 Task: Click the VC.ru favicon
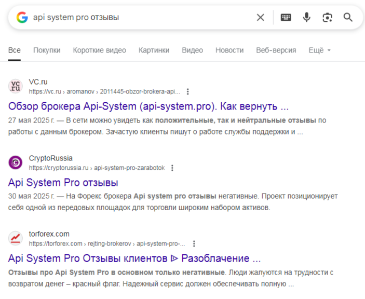(16, 86)
